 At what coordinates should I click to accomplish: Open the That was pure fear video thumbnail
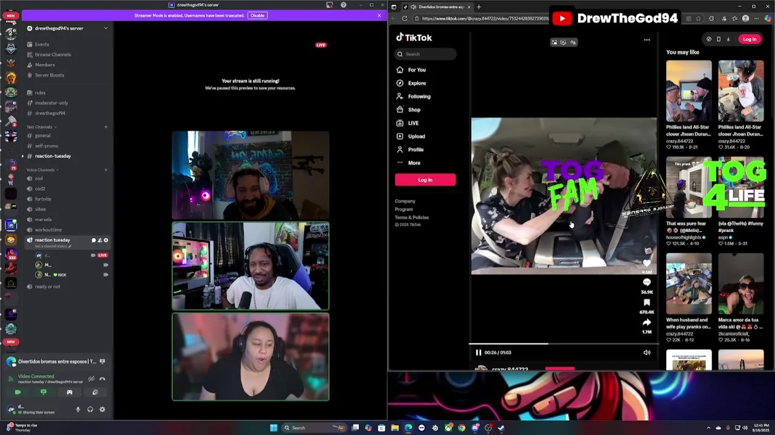coord(689,188)
